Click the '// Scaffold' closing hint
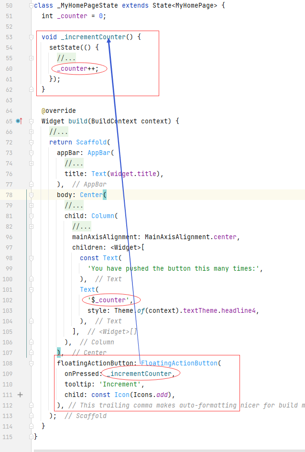Screen dimensions: 305x452 [86, 416]
